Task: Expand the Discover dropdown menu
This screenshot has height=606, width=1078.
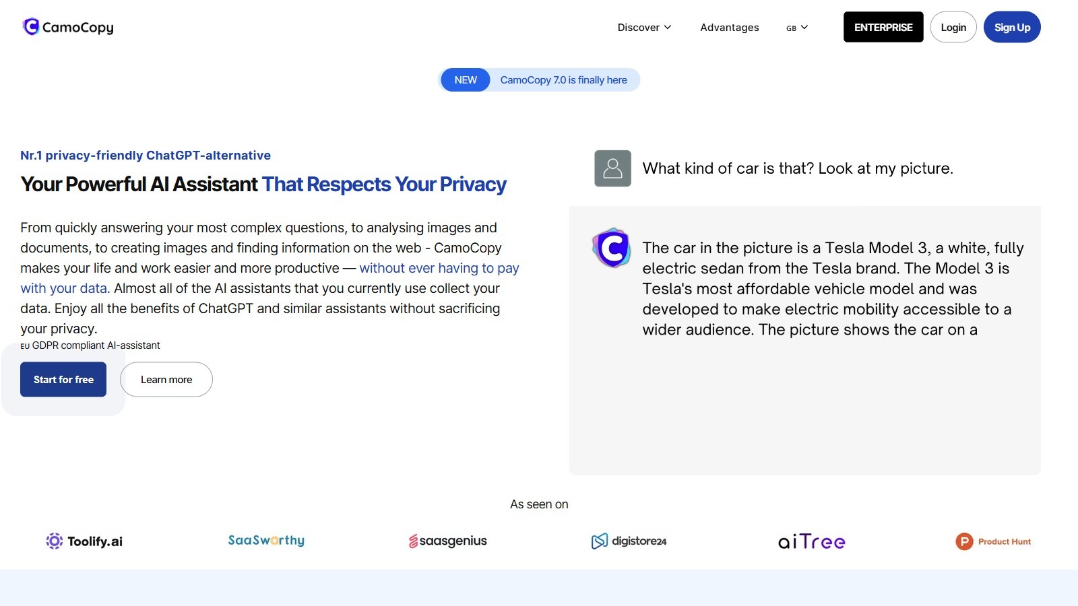Action: click(x=644, y=28)
